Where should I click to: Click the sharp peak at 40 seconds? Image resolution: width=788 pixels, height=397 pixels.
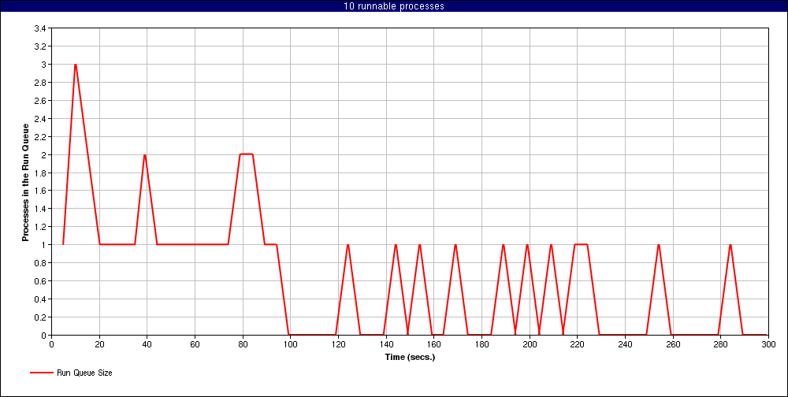pyautogui.click(x=145, y=155)
